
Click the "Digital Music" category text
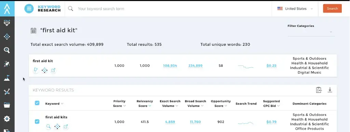click(x=309, y=72)
